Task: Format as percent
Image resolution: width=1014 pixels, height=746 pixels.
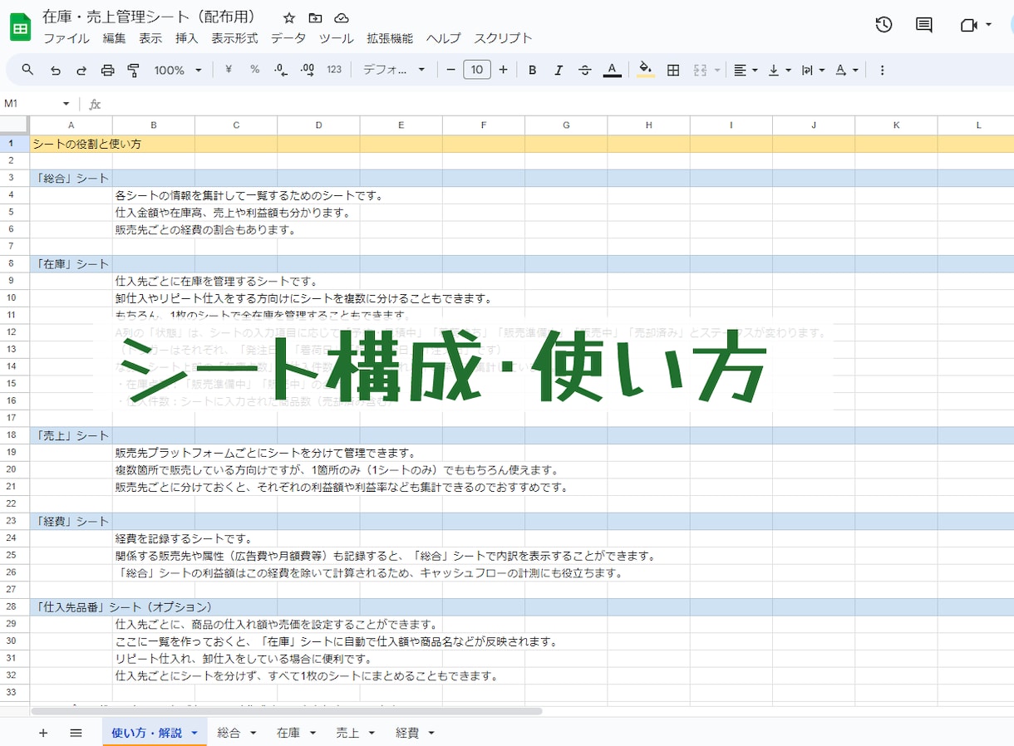Action: [254, 70]
